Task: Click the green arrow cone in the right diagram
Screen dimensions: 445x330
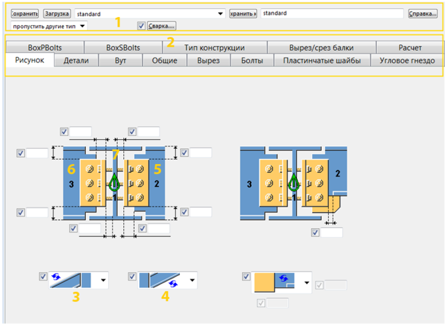Action: (294, 182)
